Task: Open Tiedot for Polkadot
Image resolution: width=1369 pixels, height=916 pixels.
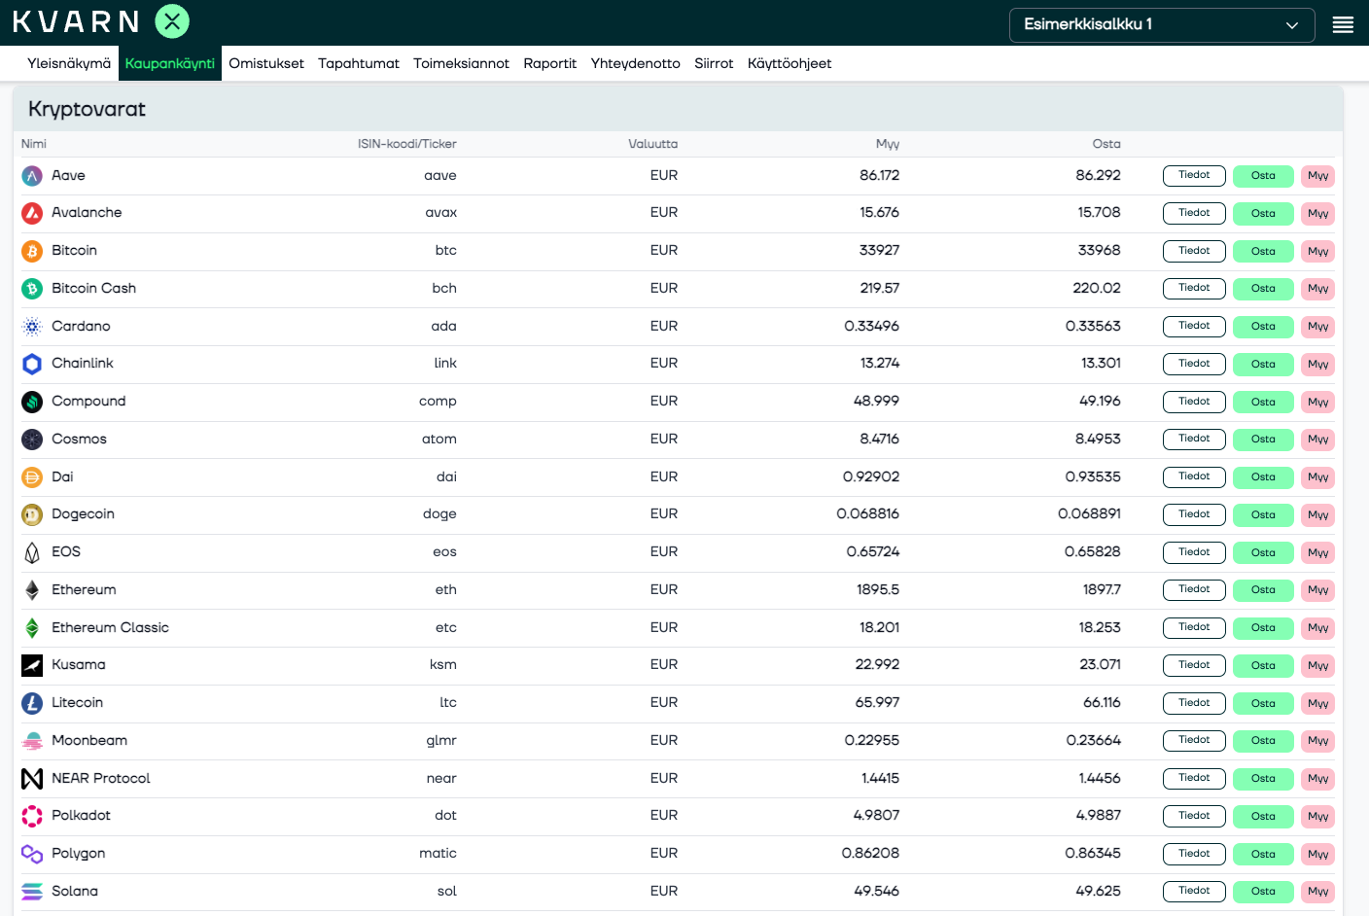Action: tap(1194, 816)
